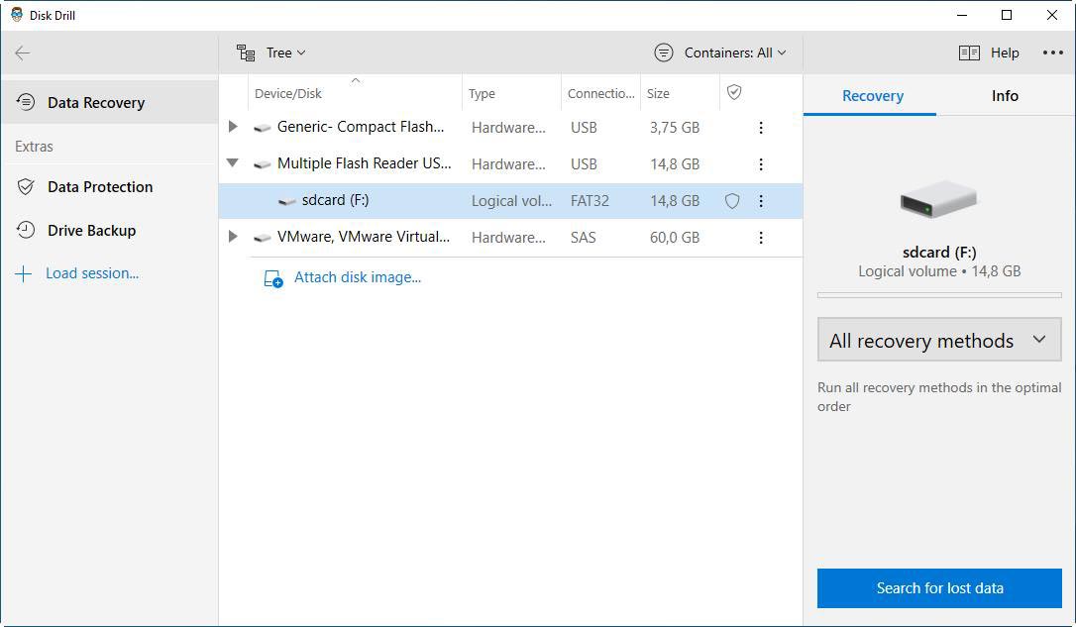Open options menu for Multiple Flash Reader
Viewport: 1076px width, 627px height.
(760, 164)
